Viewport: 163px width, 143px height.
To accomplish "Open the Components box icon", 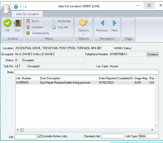I will [28, 33].
